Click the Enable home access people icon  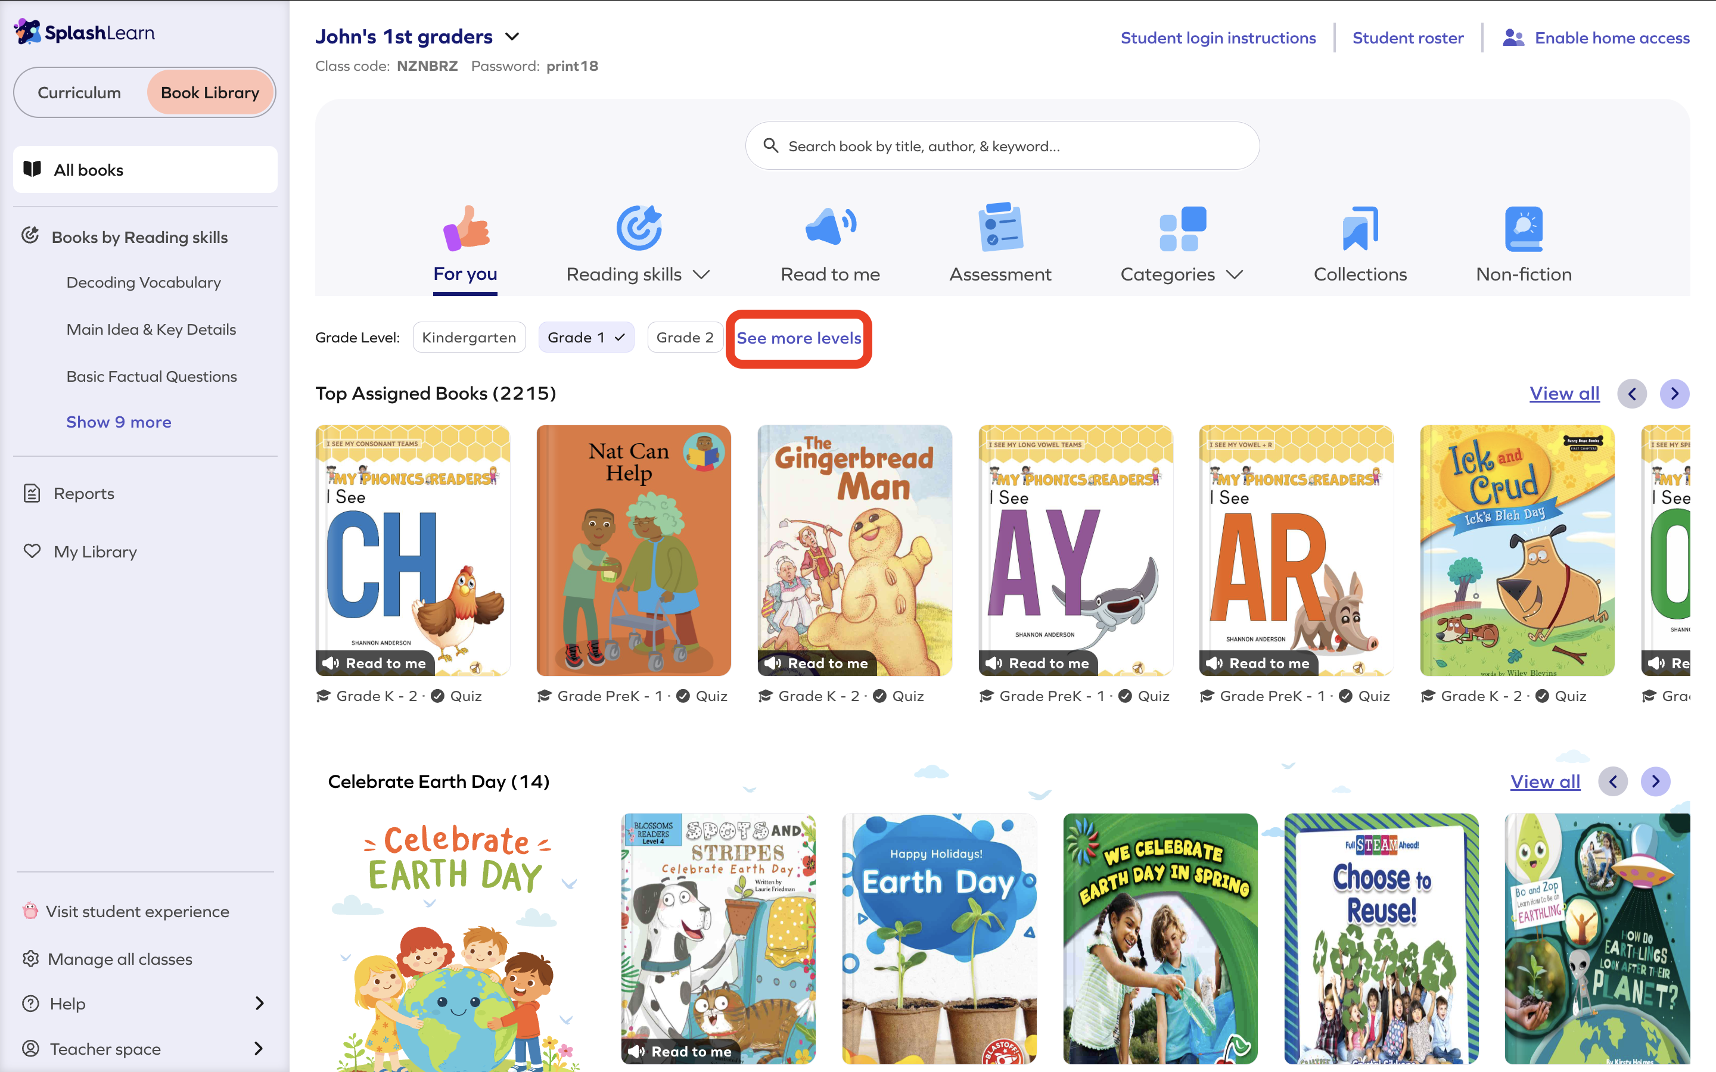(x=1513, y=38)
